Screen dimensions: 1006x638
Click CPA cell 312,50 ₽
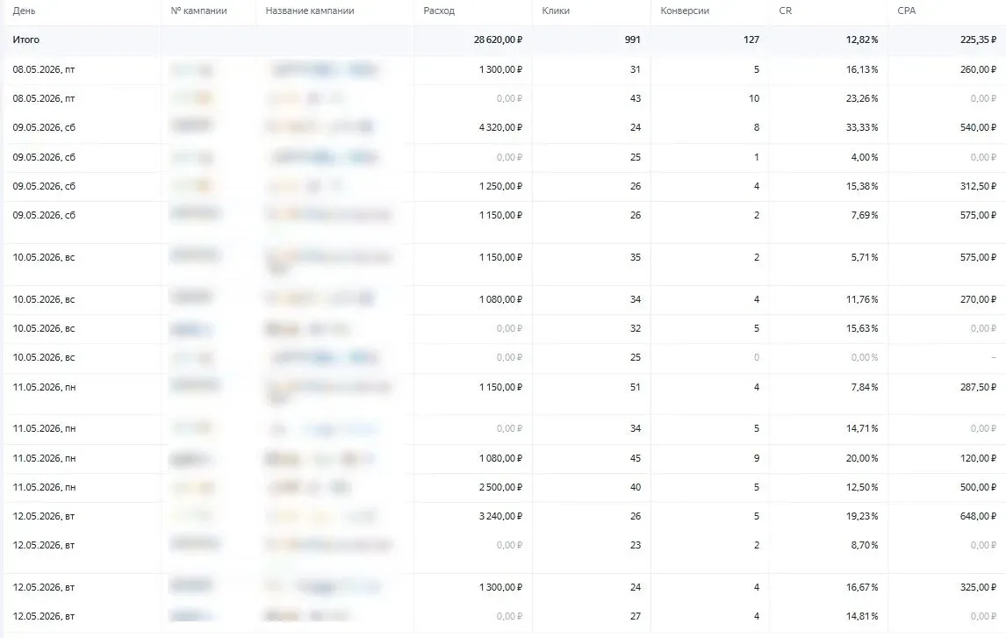coord(979,186)
